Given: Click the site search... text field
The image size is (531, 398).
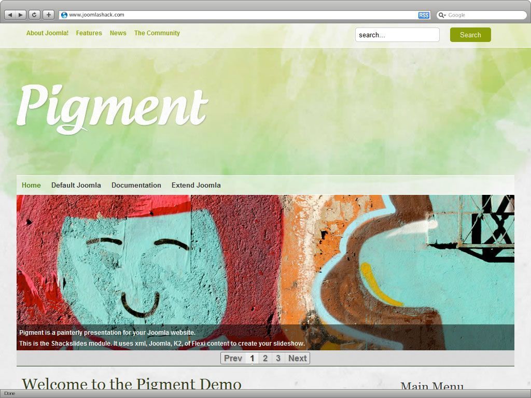Looking at the screenshot, I should pos(397,35).
